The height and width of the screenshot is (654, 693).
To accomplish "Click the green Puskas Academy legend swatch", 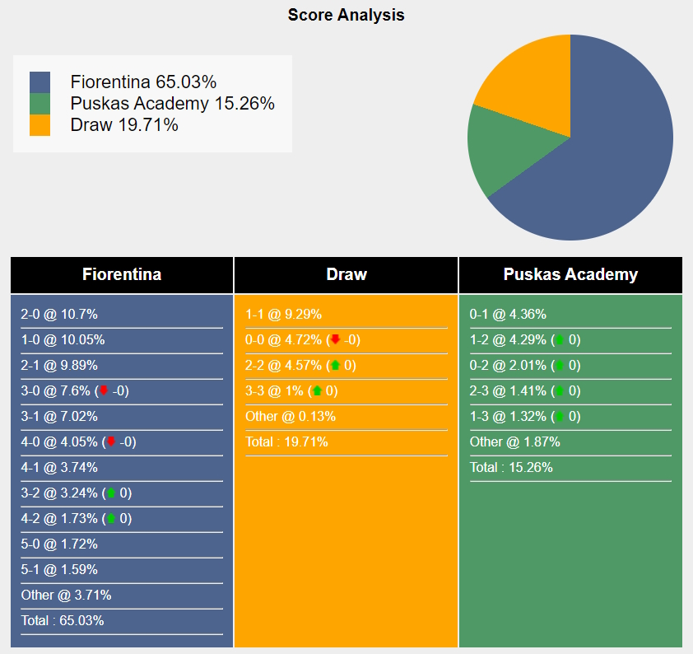I will click(40, 104).
